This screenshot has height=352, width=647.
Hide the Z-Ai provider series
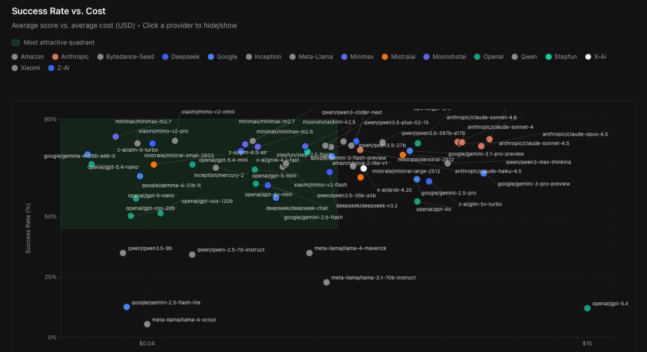(59, 68)
